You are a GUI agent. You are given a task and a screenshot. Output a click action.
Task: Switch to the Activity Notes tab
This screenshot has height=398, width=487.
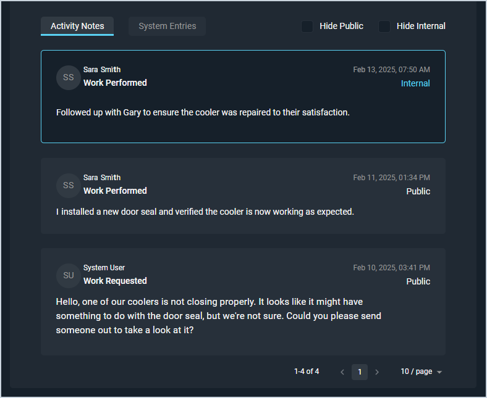tap(77, 26)
